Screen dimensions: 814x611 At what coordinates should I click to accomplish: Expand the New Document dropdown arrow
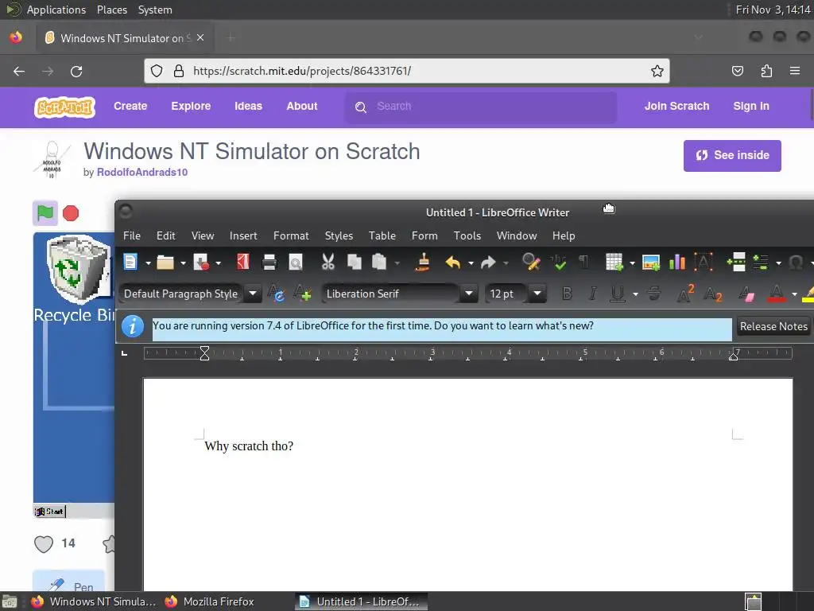click(x=148, y=263)
